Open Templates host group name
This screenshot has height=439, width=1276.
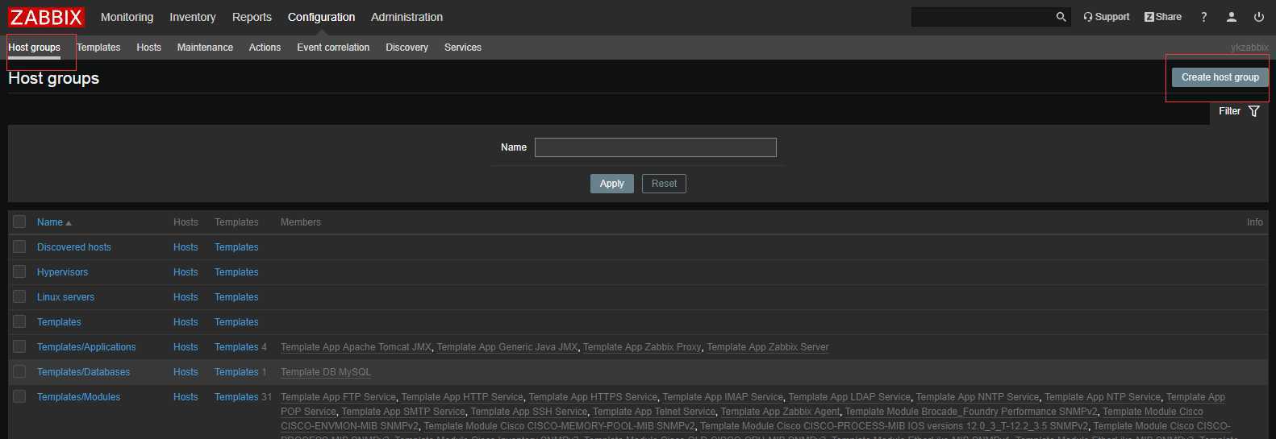click(59, 322)
